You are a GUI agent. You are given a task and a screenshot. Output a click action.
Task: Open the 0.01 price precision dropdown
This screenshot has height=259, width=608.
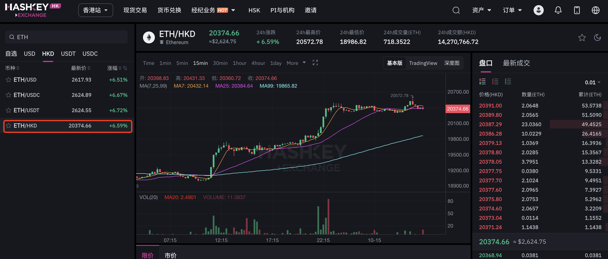[x=592, y=82]
